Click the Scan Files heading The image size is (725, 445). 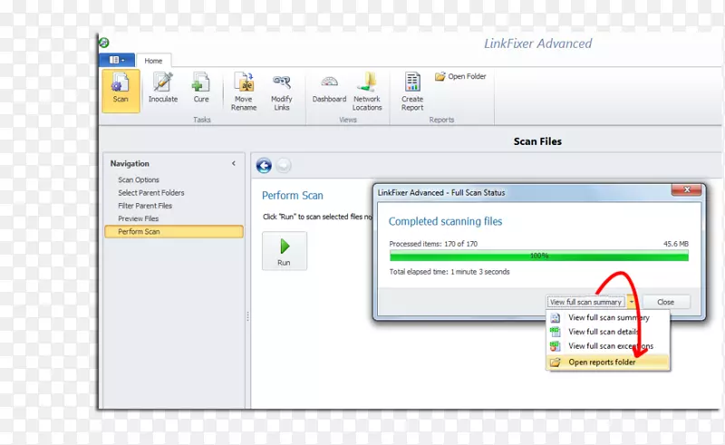click(x=537, y=141)
